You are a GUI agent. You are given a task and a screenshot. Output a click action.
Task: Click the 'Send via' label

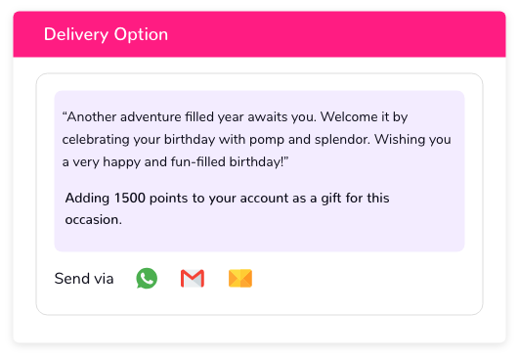click(x=84, y=279)
